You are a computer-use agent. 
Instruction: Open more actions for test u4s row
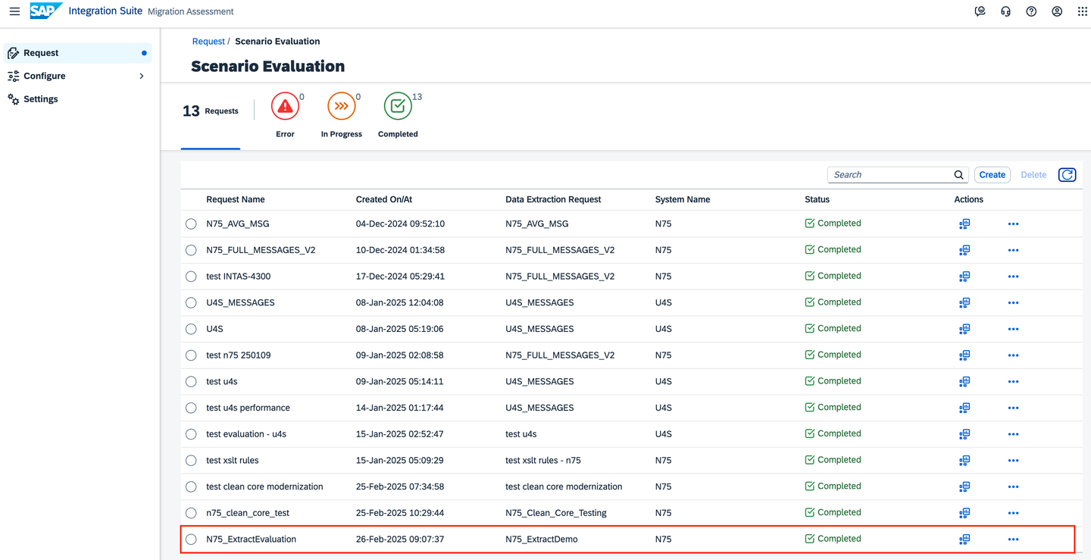pos(1013,382)
